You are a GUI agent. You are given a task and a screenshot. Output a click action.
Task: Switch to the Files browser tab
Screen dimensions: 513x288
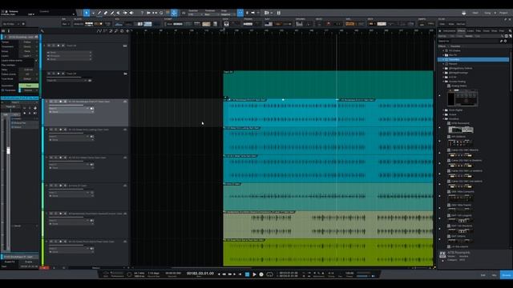click(x=479, y=31)
